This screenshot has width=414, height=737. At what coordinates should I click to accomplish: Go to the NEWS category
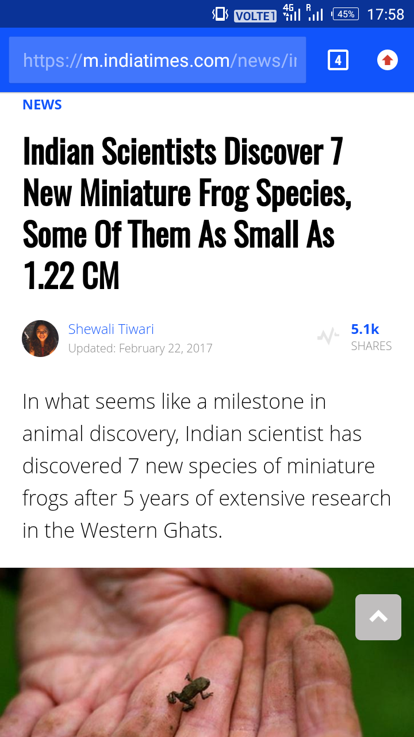pos(42,105)
